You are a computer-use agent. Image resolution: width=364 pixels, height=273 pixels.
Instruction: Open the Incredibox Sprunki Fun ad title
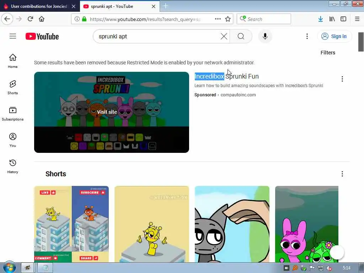point(226,76)
